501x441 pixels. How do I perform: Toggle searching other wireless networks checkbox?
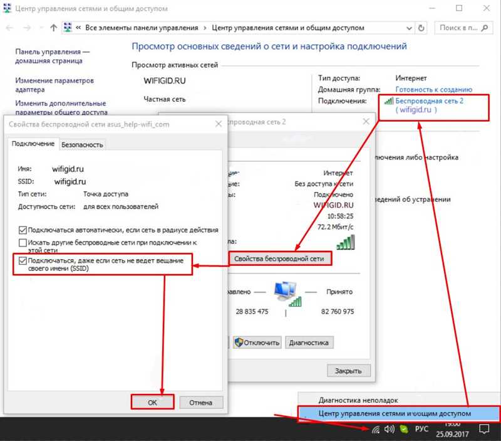(23, 243)
